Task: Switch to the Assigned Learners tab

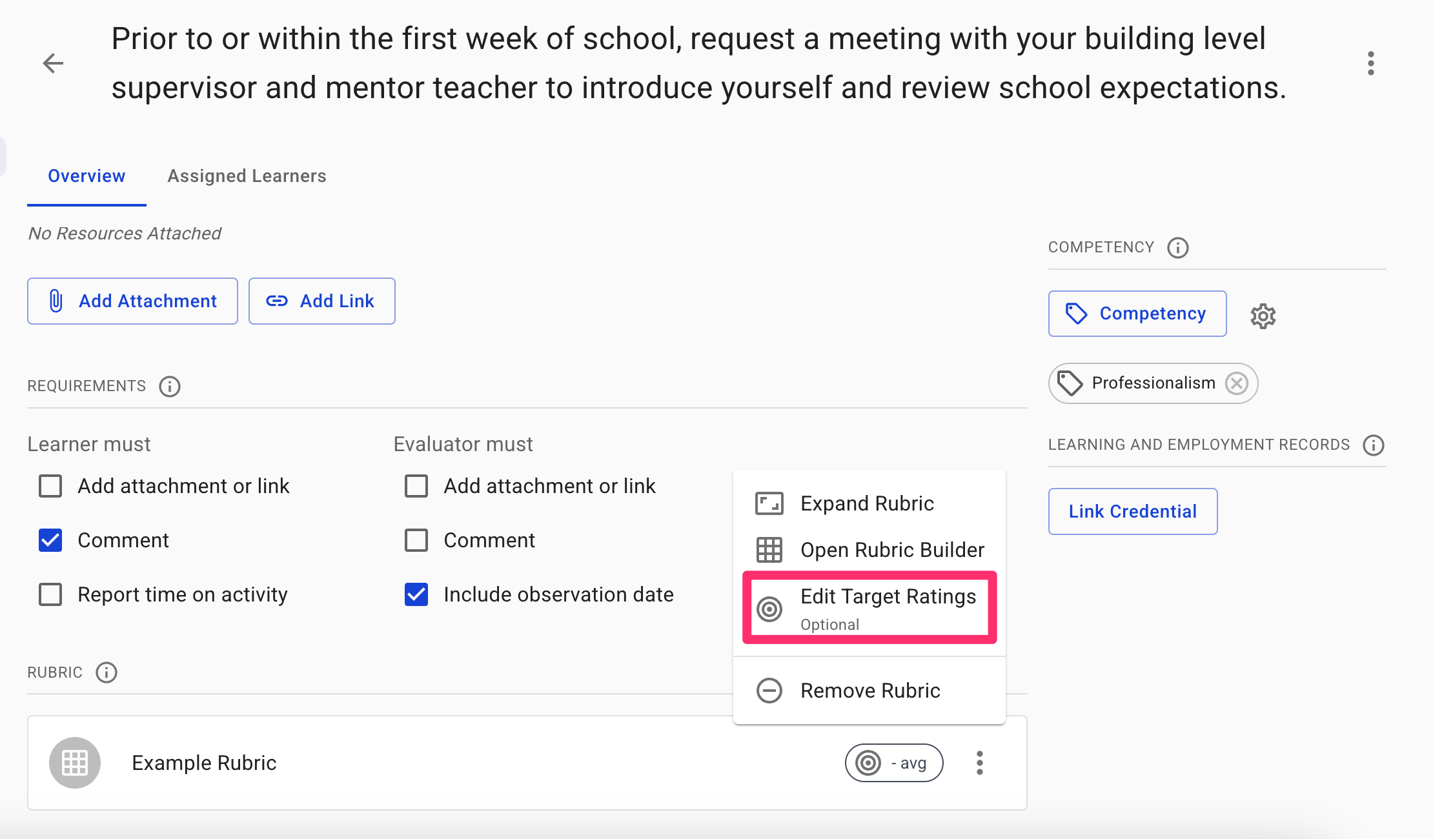Action: (x=247, y=176)
